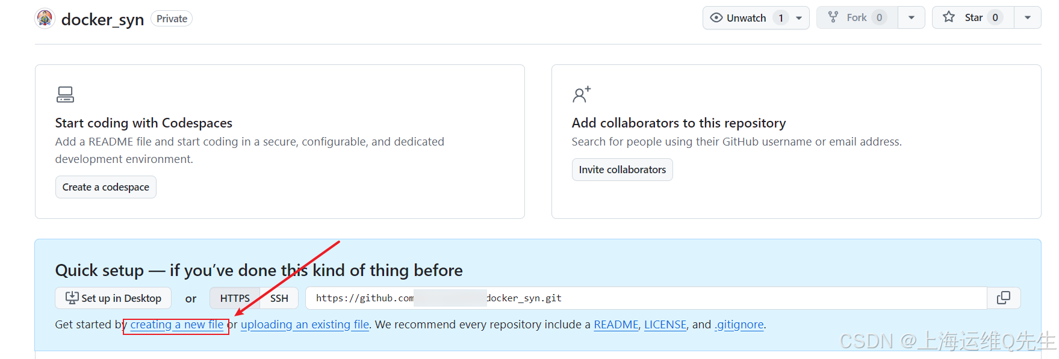
Task: Click the Codespaces computer icon
Action: click(65, 94)
